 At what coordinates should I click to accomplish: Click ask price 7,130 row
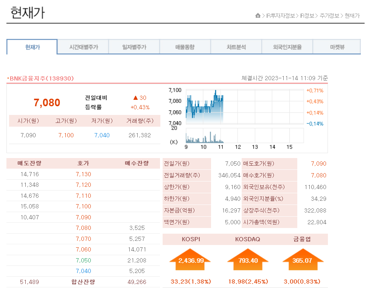point(83,174)
